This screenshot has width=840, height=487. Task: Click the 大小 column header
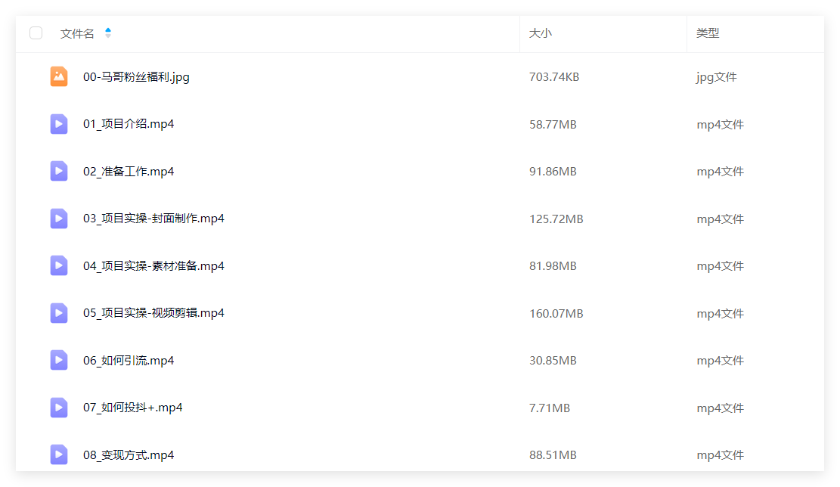tap(540, 33)
